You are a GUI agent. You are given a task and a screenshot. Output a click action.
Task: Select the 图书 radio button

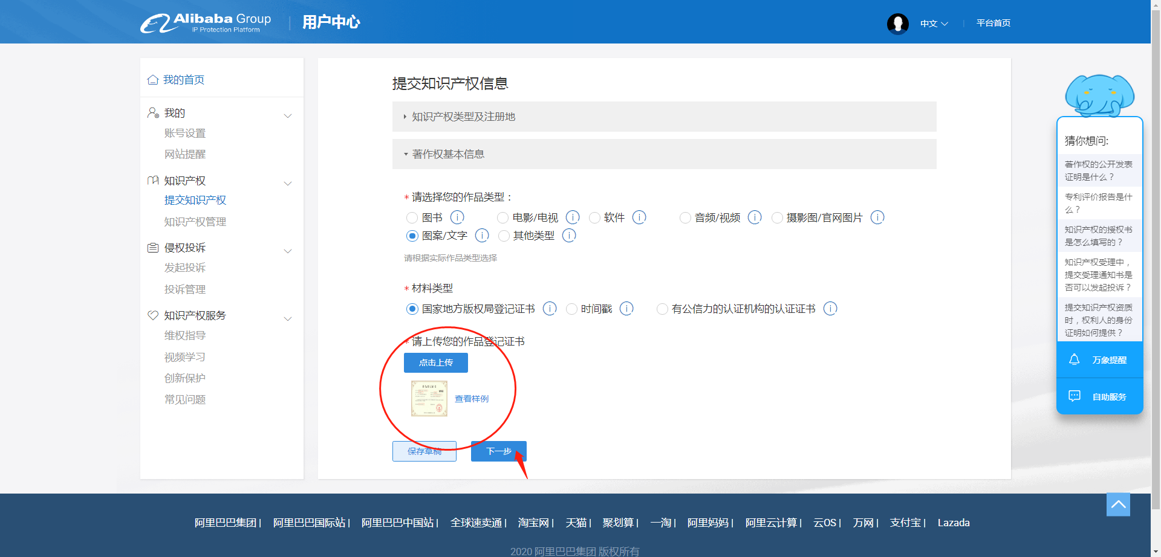(412, 217)
